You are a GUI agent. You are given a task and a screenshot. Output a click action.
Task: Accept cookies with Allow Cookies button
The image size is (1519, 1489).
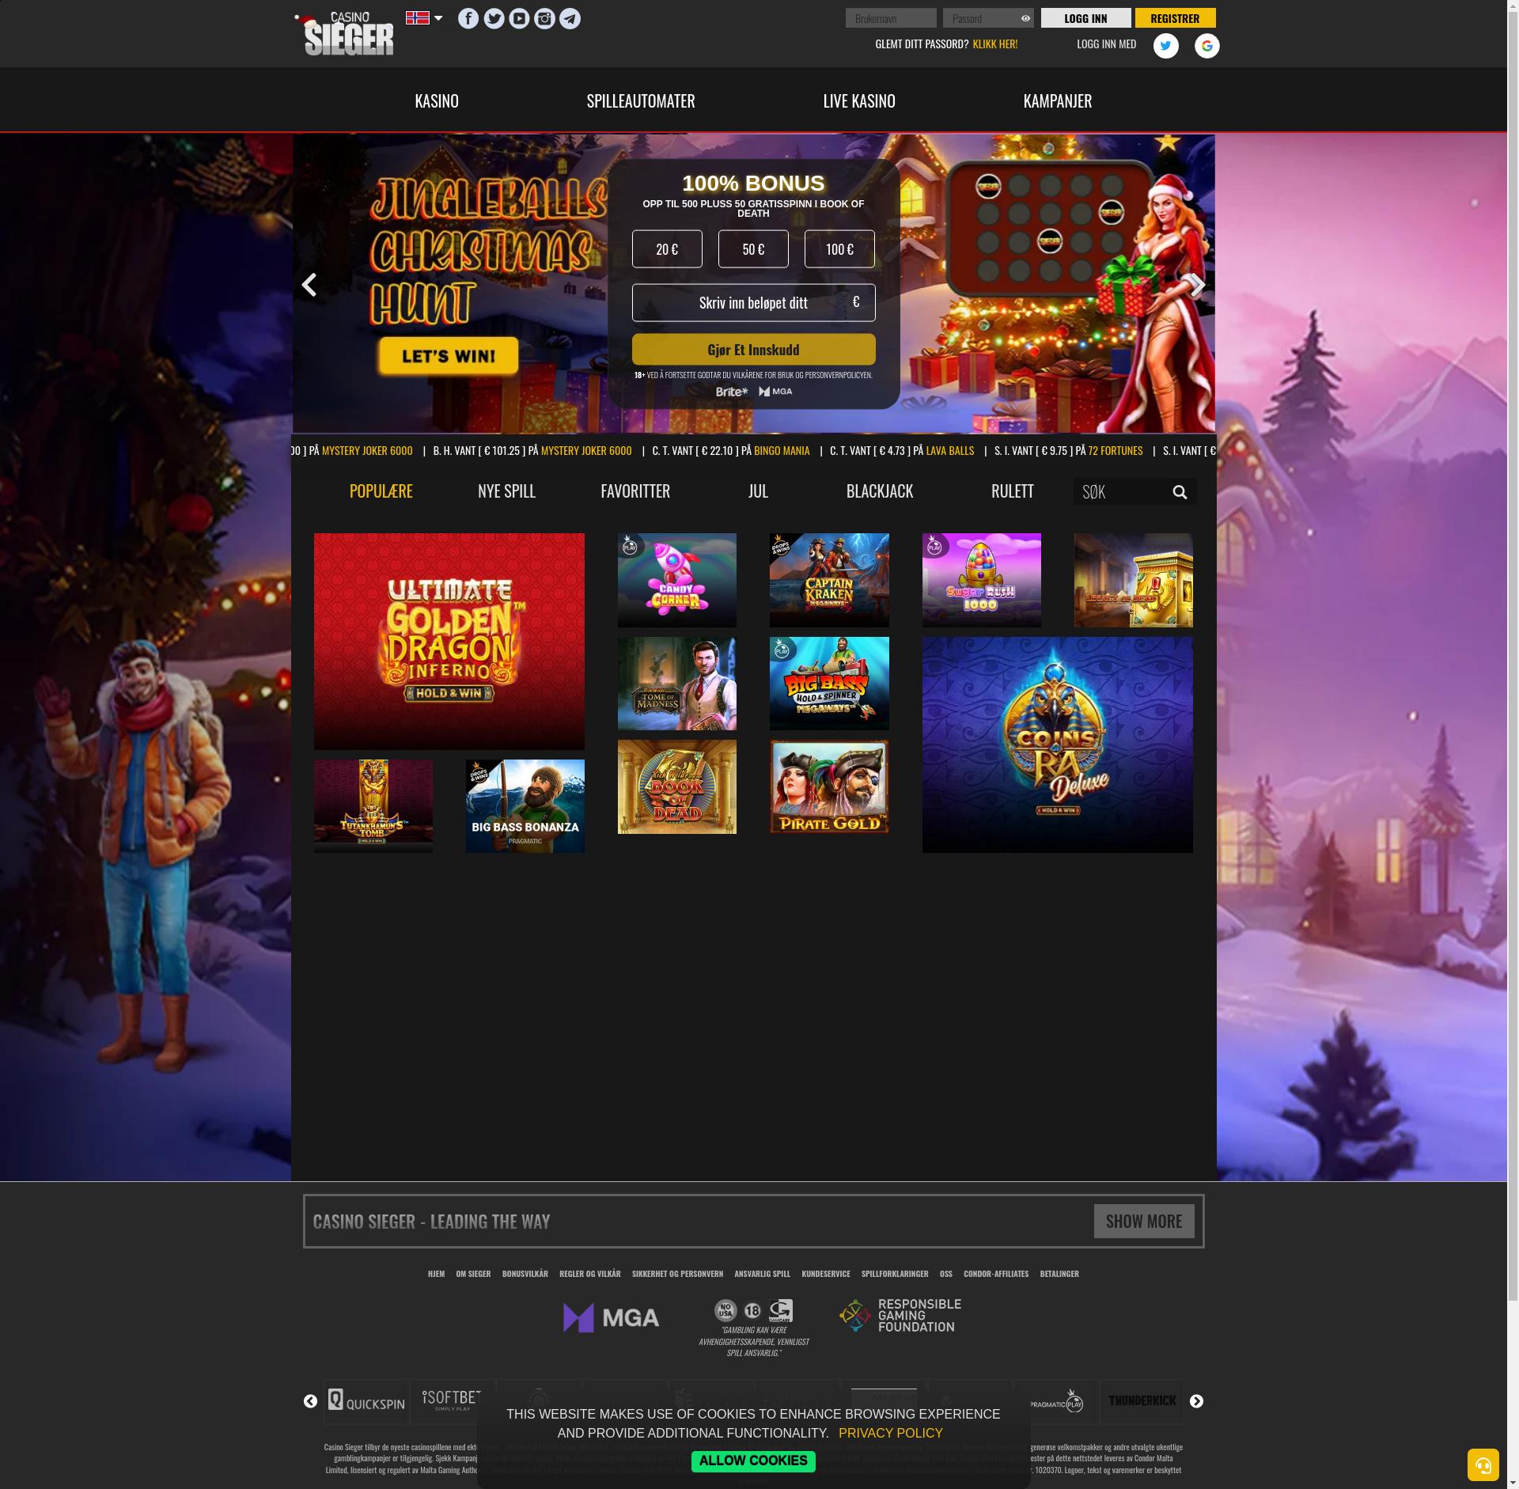tap(752, 1461)
